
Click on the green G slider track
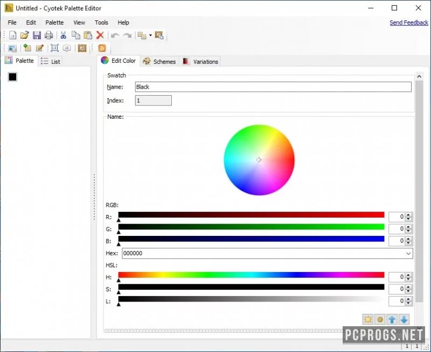click(x=251, y=227)
